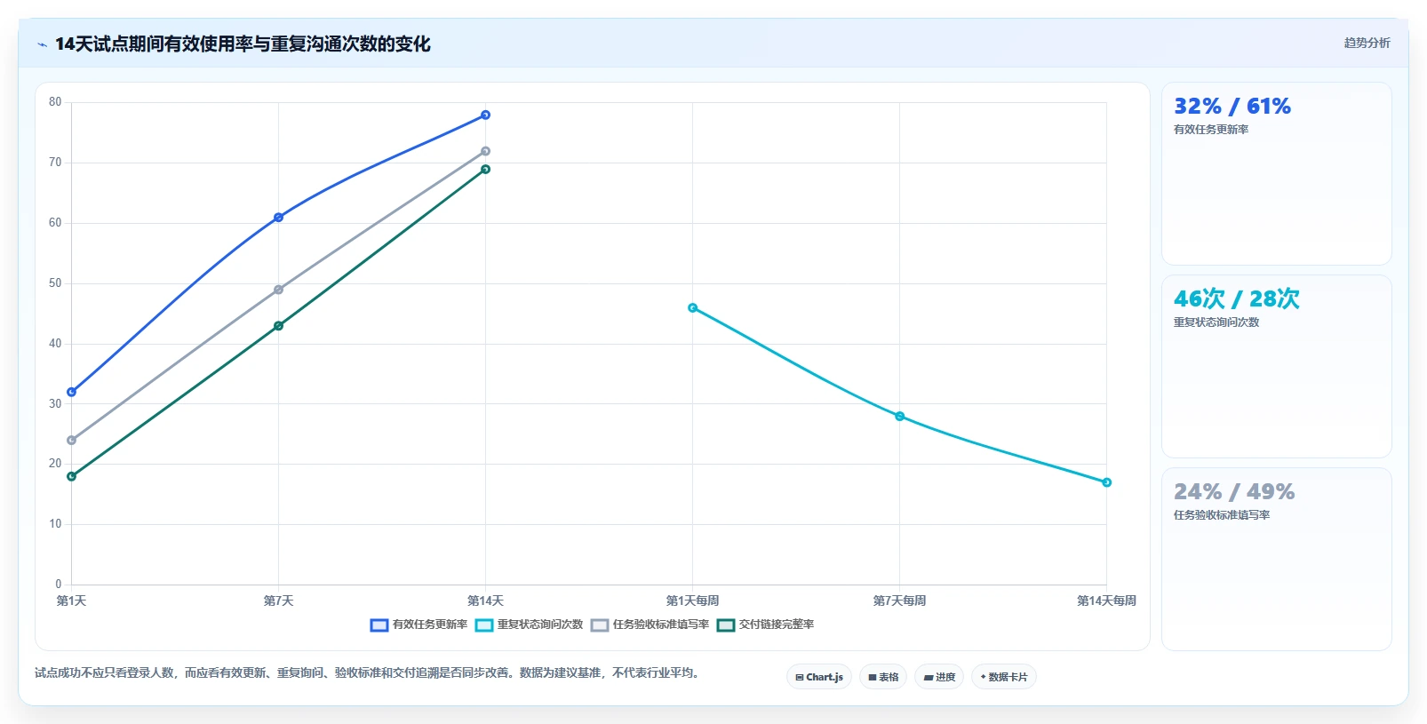The image size is (1427, 724).
Task: Toggle the 重复状态询问次数 legend swatch
Action: tap(484, 625)
